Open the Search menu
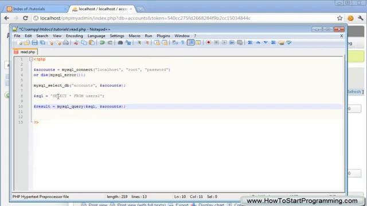The image size is (367, 206). [42, 36]
